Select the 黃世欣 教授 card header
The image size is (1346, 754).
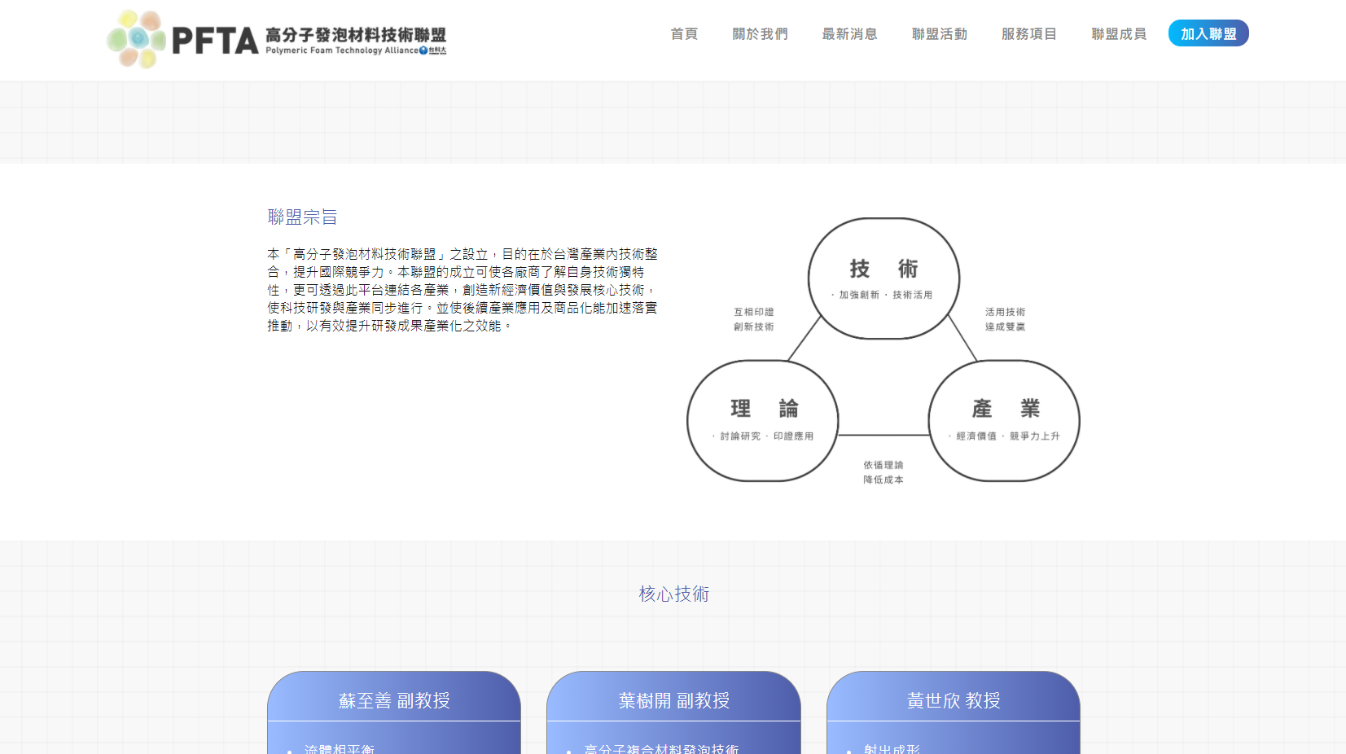pyautogui.click(x=954, y=700)
